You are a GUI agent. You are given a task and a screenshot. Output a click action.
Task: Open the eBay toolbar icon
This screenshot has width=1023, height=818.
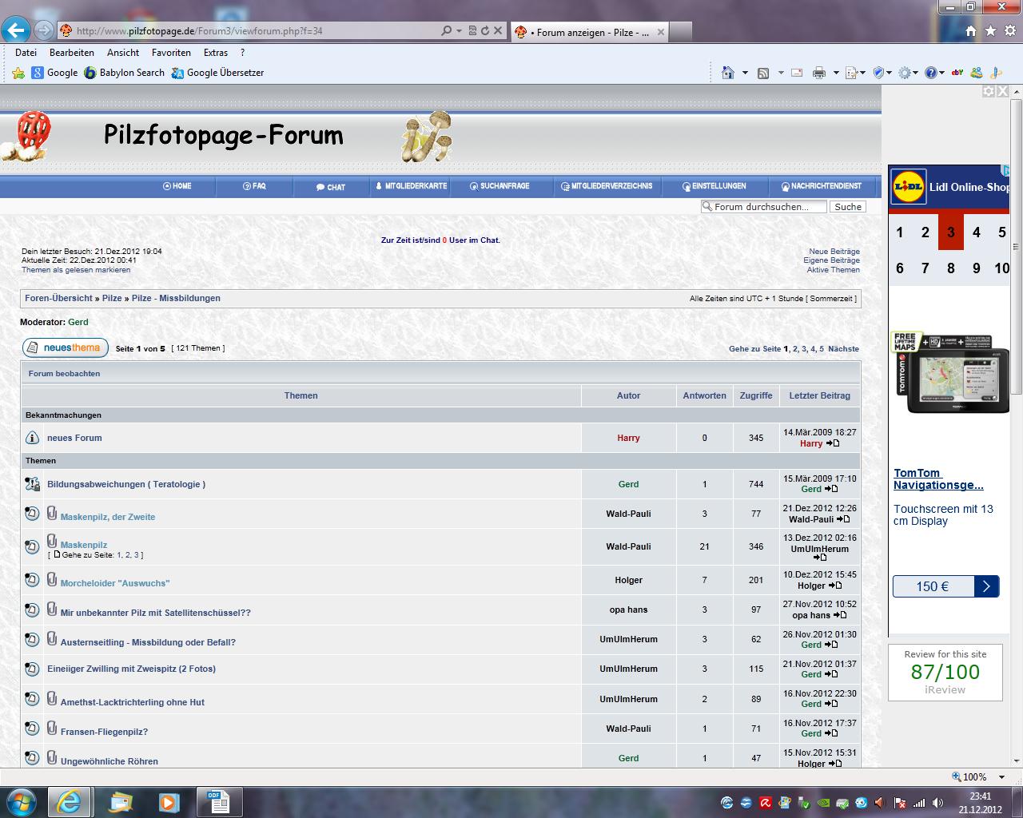click(956, 73)
